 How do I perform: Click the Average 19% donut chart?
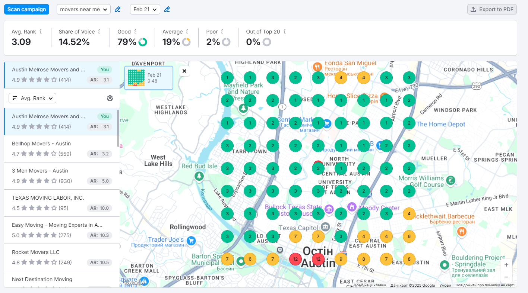click(186, 42)
